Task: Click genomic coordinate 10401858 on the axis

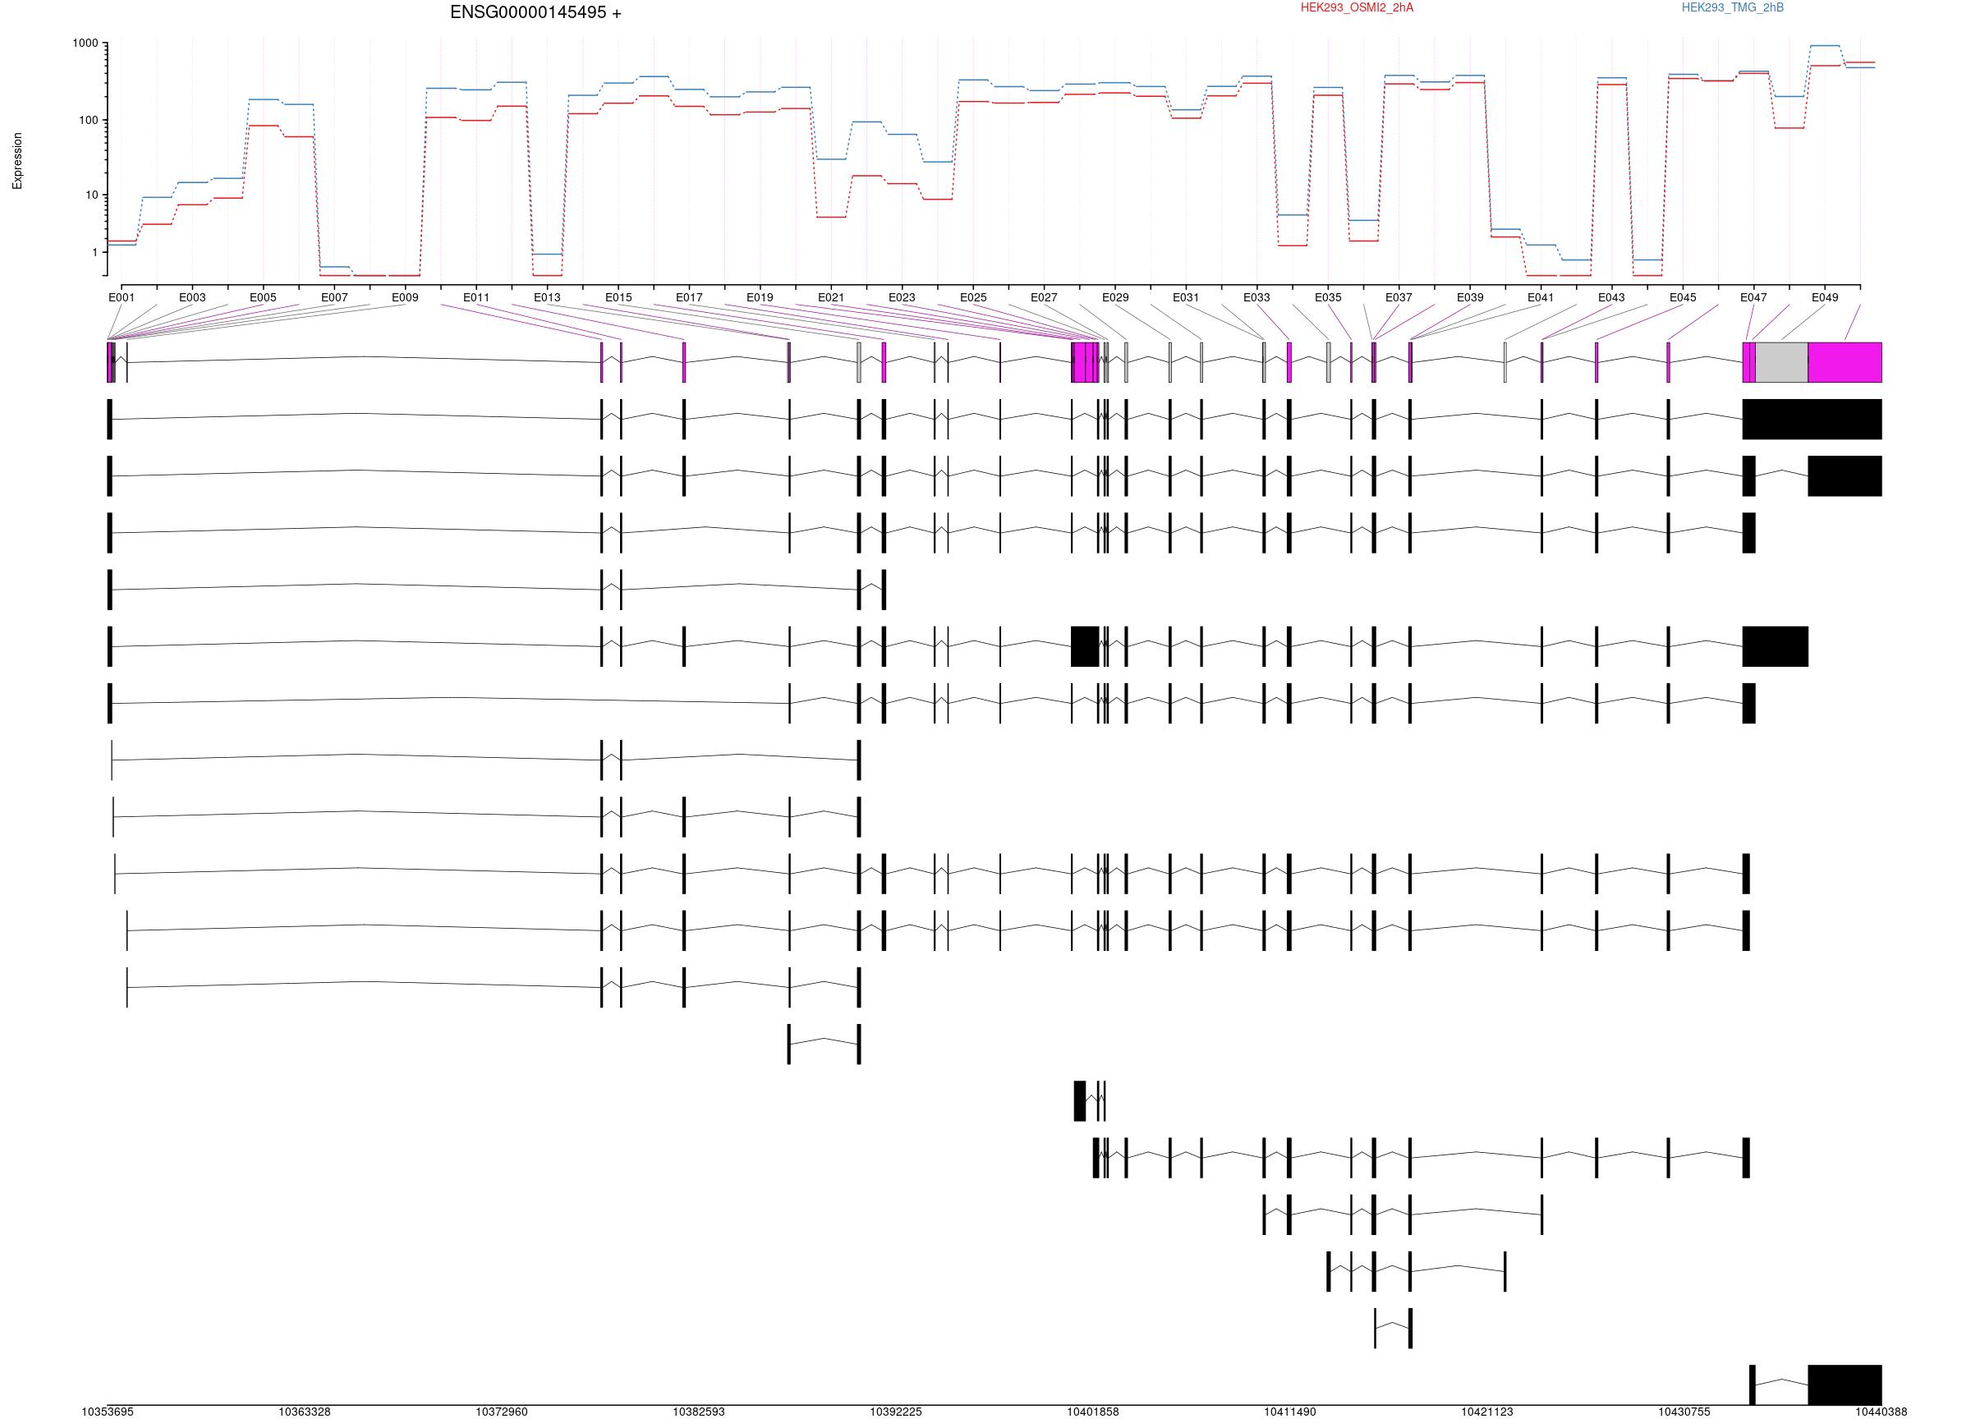Action: tap(1093, 1412)
